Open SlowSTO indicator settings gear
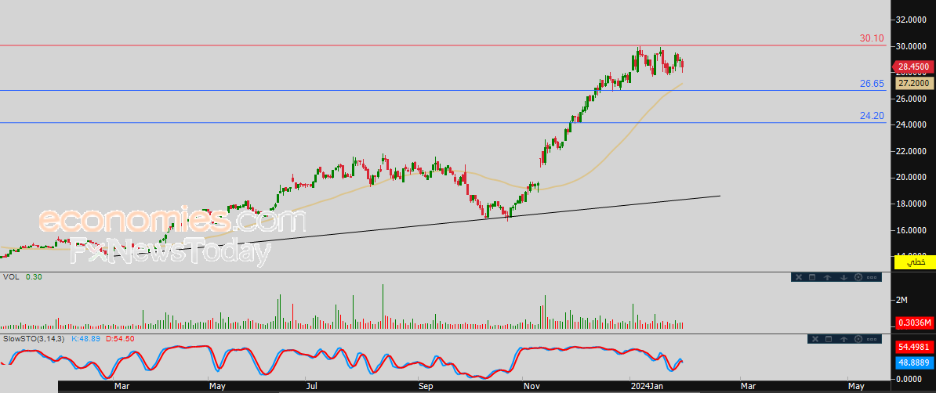 pyautogui.click(x=858, y=339)
